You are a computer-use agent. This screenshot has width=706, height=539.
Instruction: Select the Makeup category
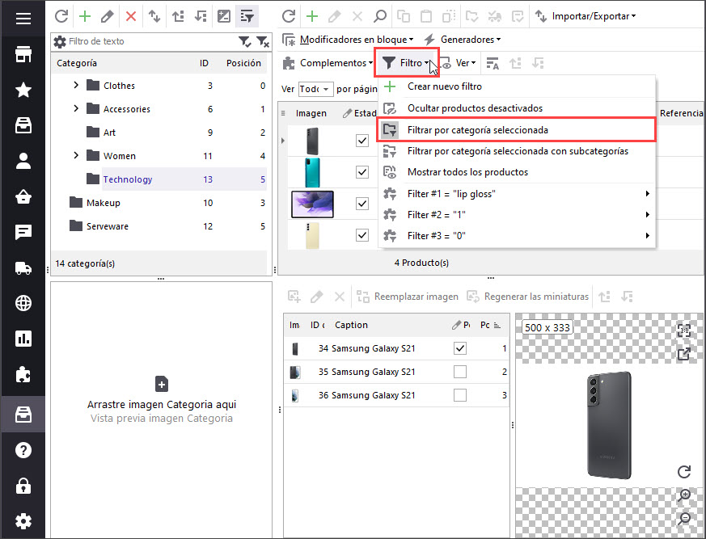(x=103, y=203)
